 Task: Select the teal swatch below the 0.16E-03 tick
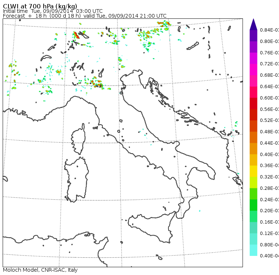click(x=253, y=228)
